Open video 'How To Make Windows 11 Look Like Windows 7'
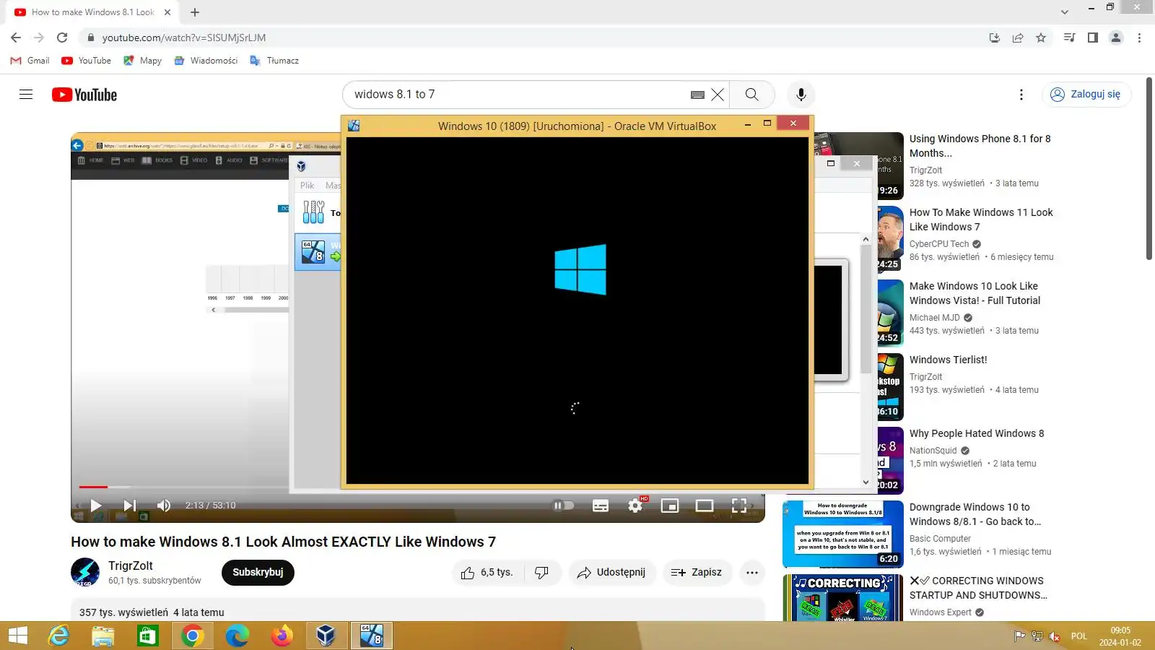 pos(981,220)
